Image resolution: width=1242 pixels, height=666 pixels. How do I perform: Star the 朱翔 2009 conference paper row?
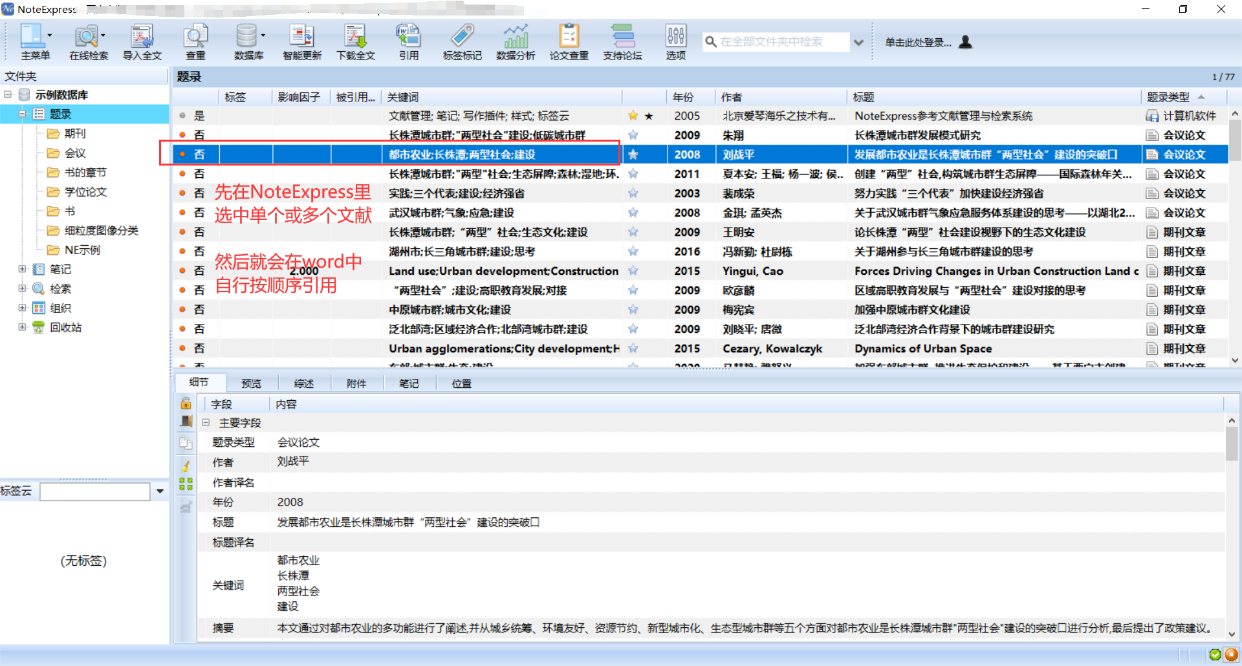coord(633,134)
